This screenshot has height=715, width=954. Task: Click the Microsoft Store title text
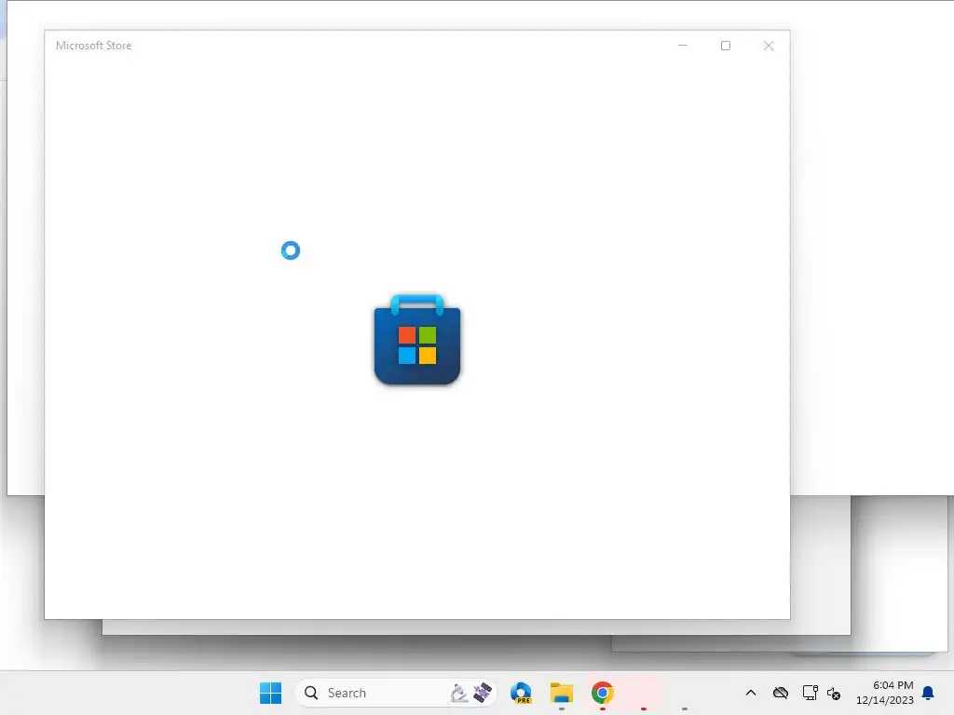94,46
